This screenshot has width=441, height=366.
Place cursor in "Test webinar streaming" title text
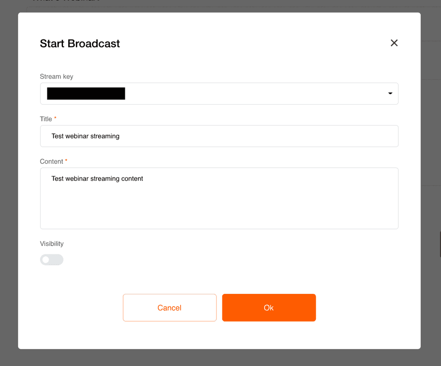tap(86, 136)
